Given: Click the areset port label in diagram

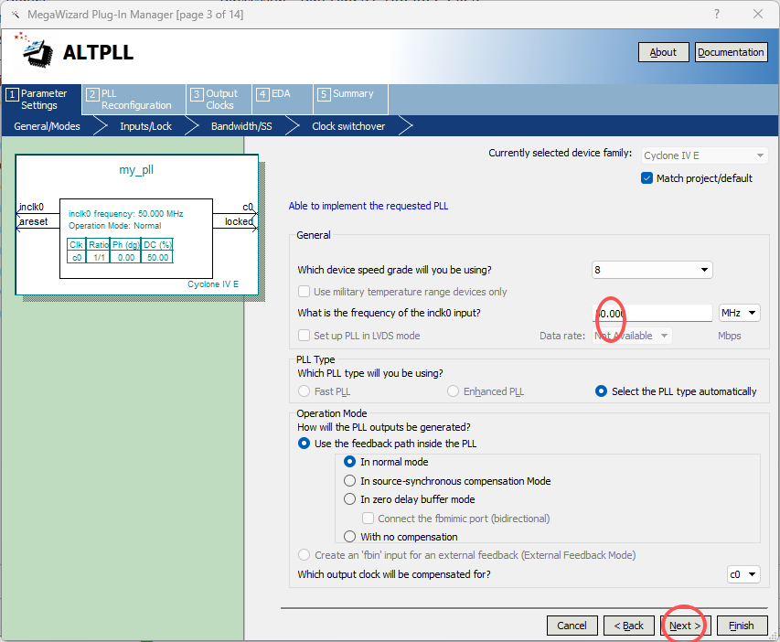Looking at the screenshot, I should (33, 221).
